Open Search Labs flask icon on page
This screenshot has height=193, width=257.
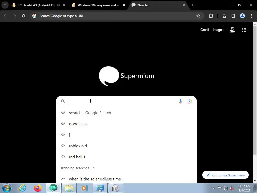coord(232,30)
